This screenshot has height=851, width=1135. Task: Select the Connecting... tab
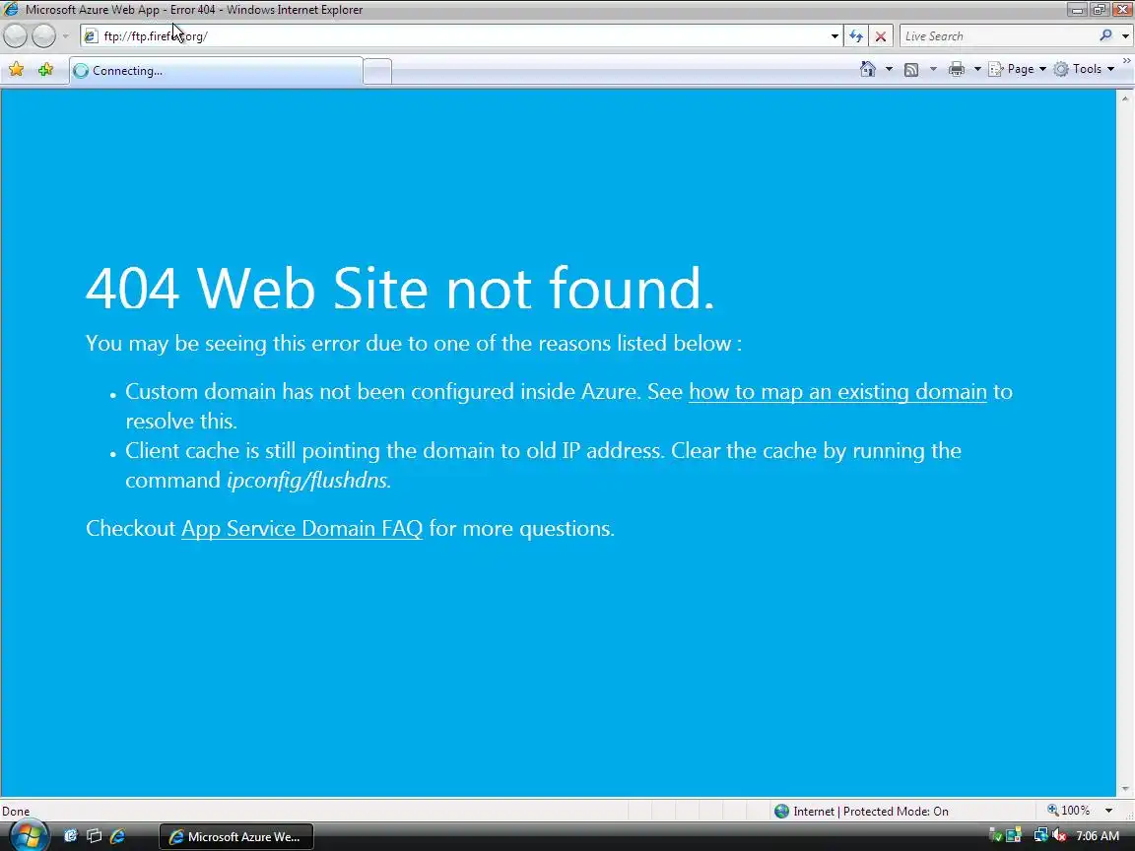(x=216, y=70)
